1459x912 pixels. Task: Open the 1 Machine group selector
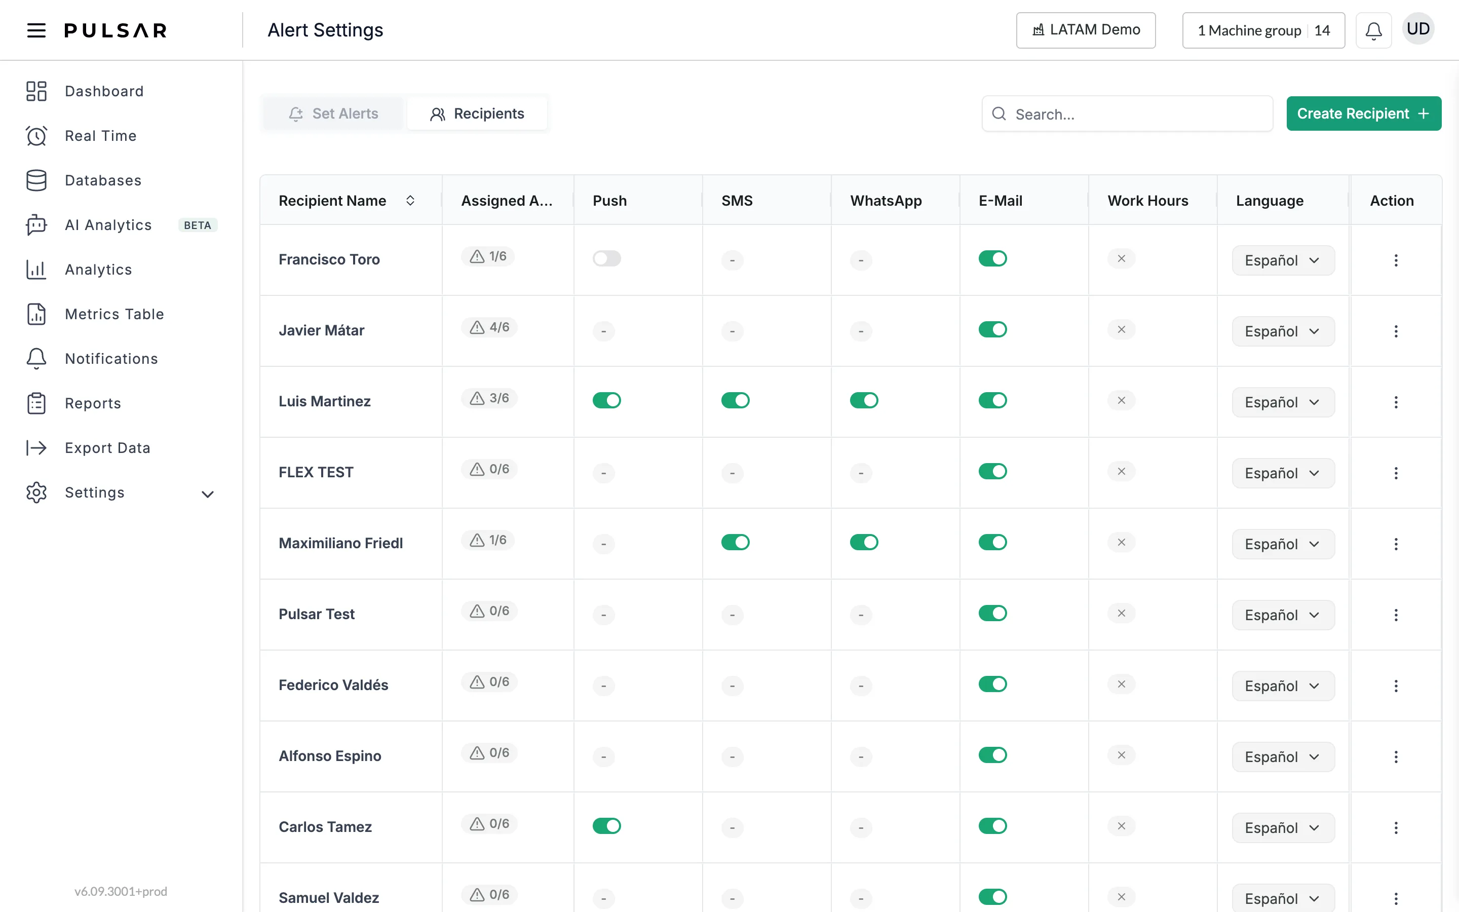click(x=1263, y=30)
